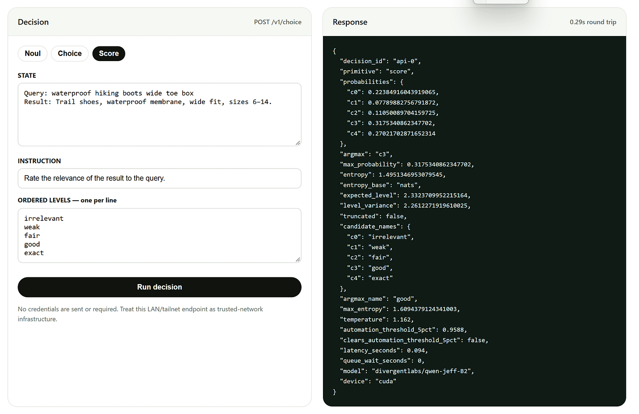Click the Instruction input field
This screenshot has height=414, width=639.
pos(159,178)
